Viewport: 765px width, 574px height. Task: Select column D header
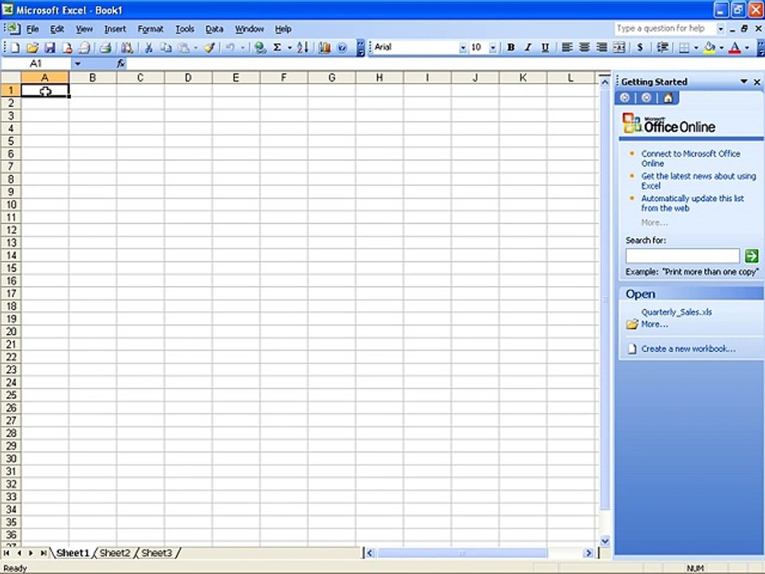pos(188,77)
